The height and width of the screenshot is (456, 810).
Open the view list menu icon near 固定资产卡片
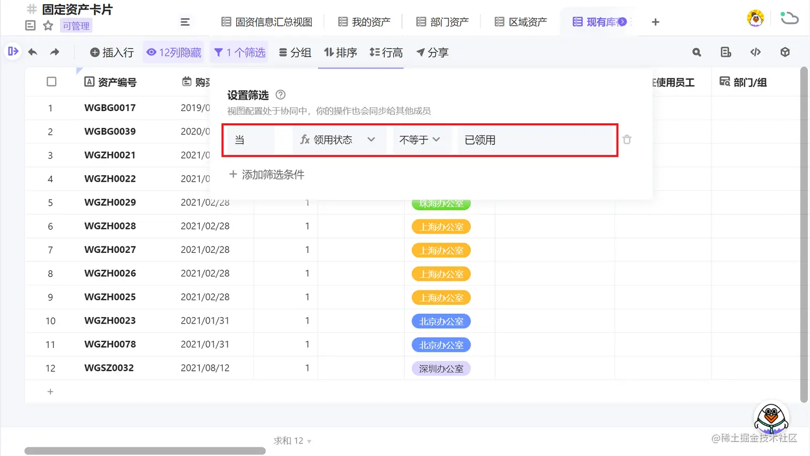click(185, 22)
